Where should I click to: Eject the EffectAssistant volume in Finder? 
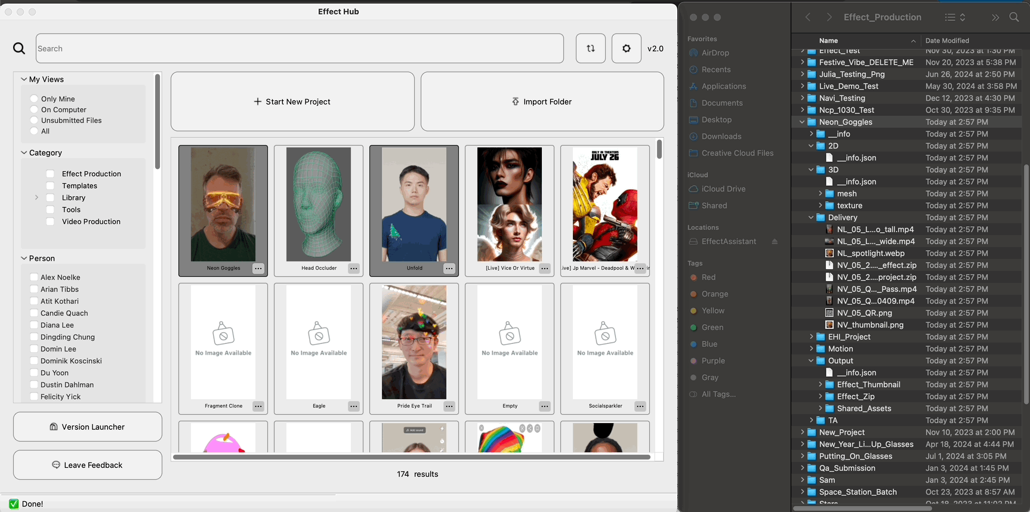775,242
